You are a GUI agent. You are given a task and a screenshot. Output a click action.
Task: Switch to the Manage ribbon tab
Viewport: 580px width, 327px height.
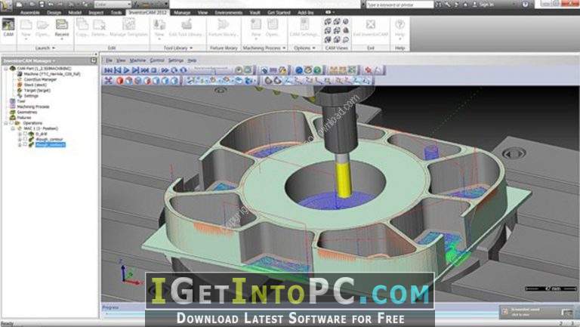[182, 13]
